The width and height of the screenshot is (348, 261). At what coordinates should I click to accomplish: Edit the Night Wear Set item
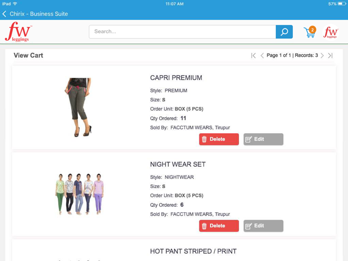click(263, 226)
